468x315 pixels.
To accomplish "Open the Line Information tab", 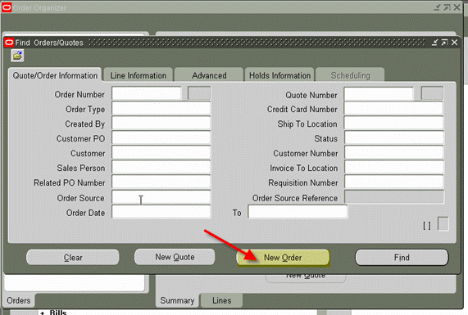I will click(139, 75).
